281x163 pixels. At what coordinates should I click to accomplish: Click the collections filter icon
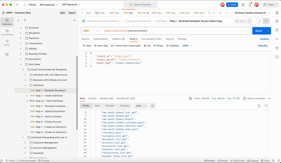click(25, 20)
